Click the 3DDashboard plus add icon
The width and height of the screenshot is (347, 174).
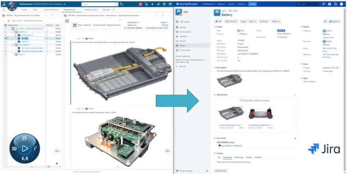click(152, 4)
